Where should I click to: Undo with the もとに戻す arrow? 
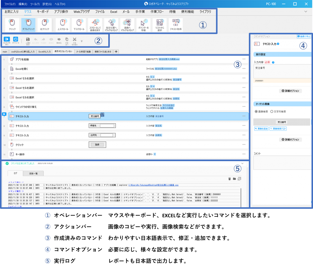(x=36, y=40)
